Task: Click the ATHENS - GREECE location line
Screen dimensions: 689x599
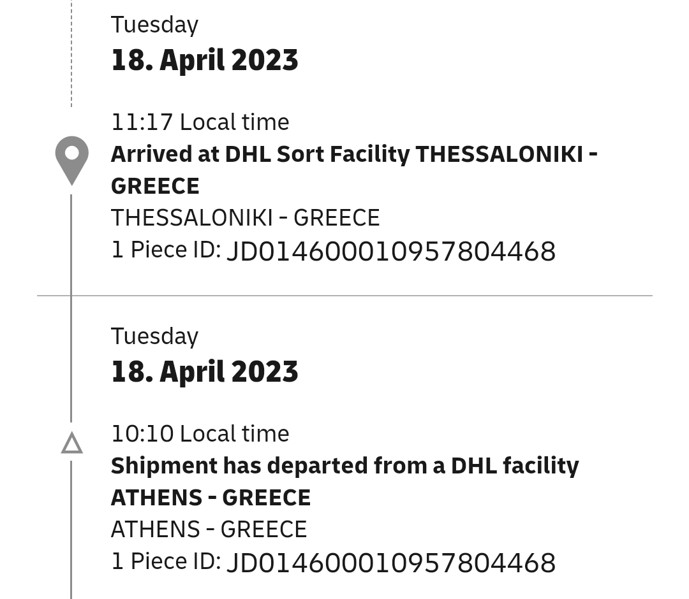Action: coord(209,530)
